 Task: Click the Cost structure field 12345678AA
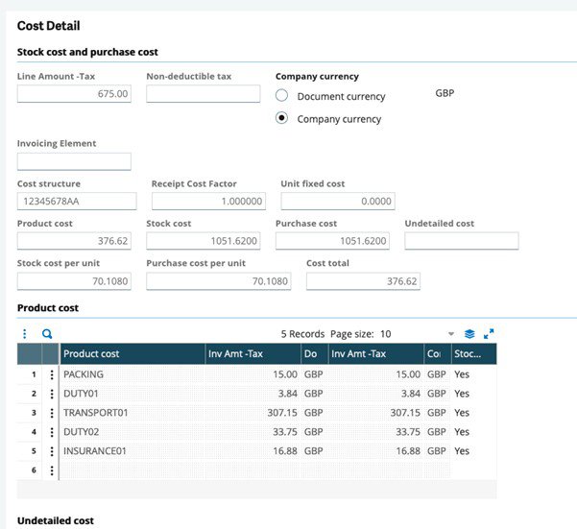click(x=77, y=202)
